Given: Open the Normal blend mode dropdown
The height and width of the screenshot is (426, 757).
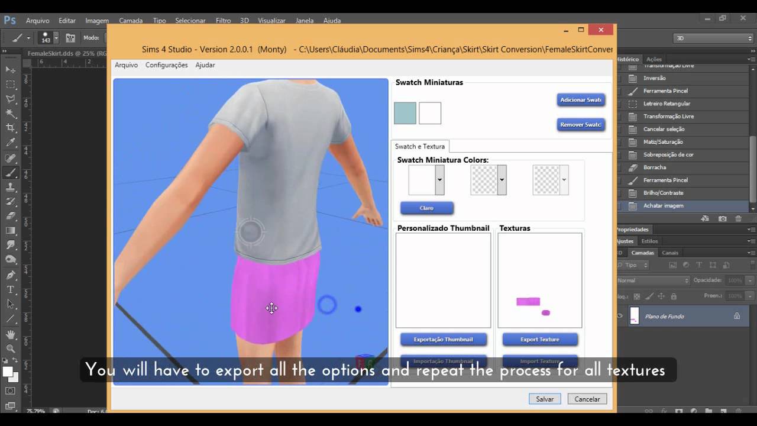Looking at the screenshot, I should [652, 280].
